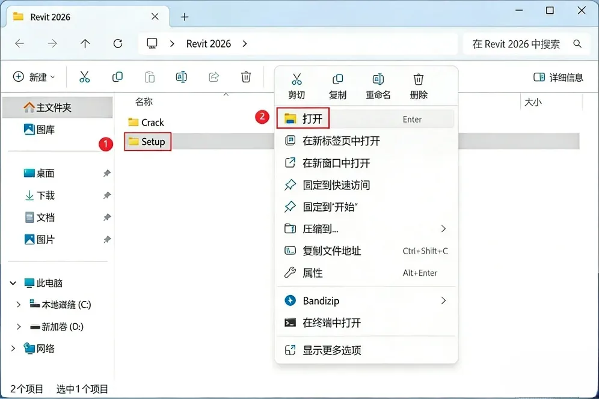599x399 pixels.
Task: Expand the 压缩到... submenu arrow
Action: tap(443, 229)
